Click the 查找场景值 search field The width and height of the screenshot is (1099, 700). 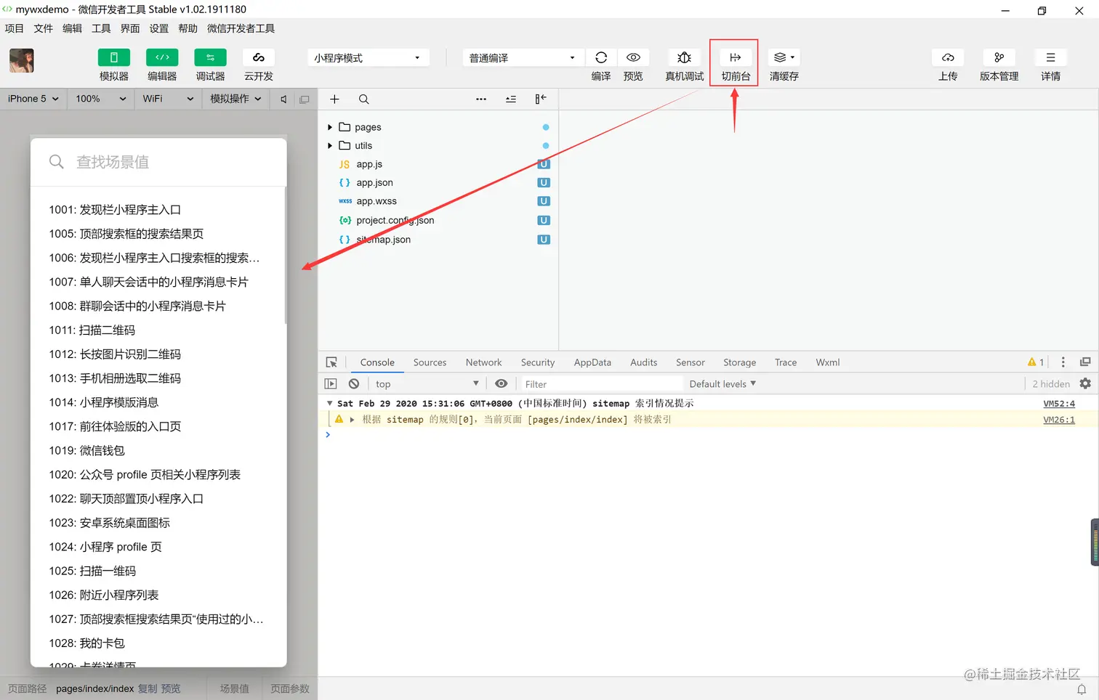point(158,162)
